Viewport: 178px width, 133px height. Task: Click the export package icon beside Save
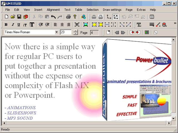pos(26,17)
